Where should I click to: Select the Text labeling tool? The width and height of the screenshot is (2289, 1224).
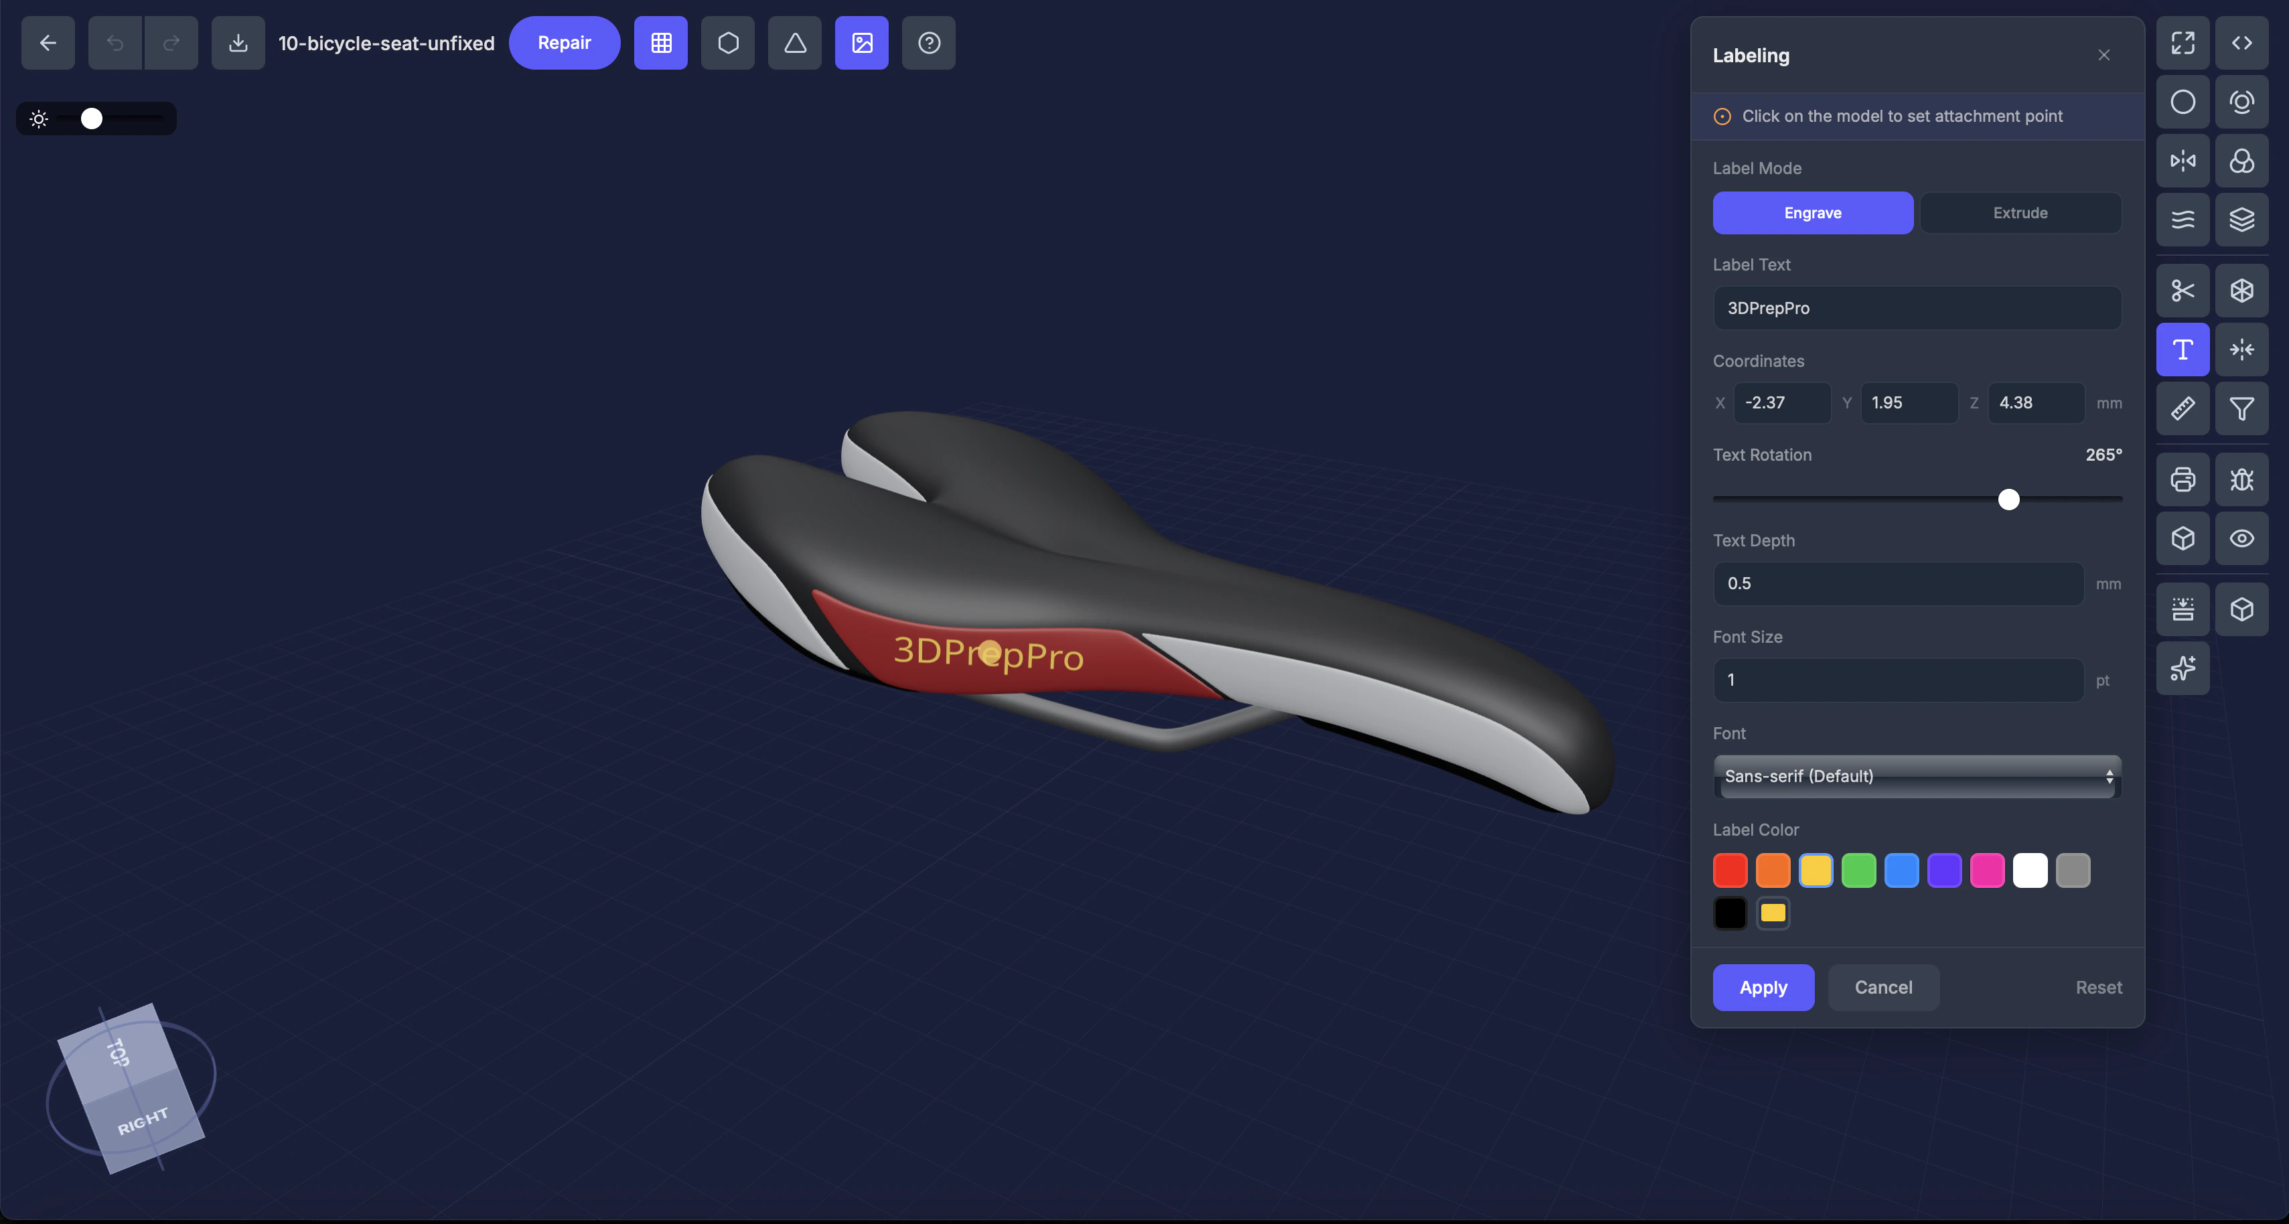2183,349
